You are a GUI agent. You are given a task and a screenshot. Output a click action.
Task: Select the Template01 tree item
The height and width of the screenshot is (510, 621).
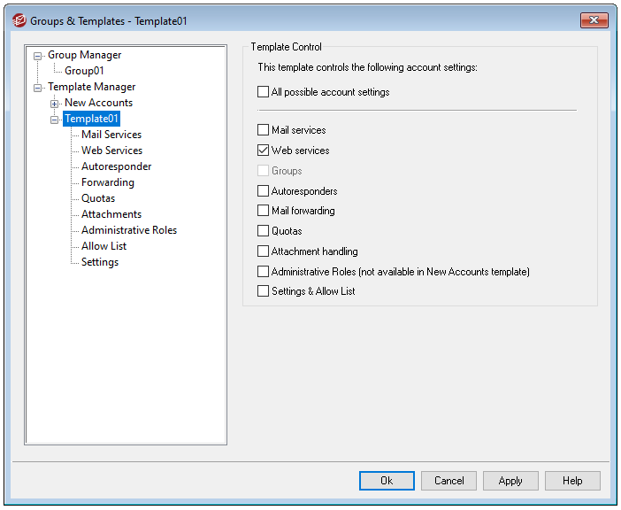(x=91, y=119)
